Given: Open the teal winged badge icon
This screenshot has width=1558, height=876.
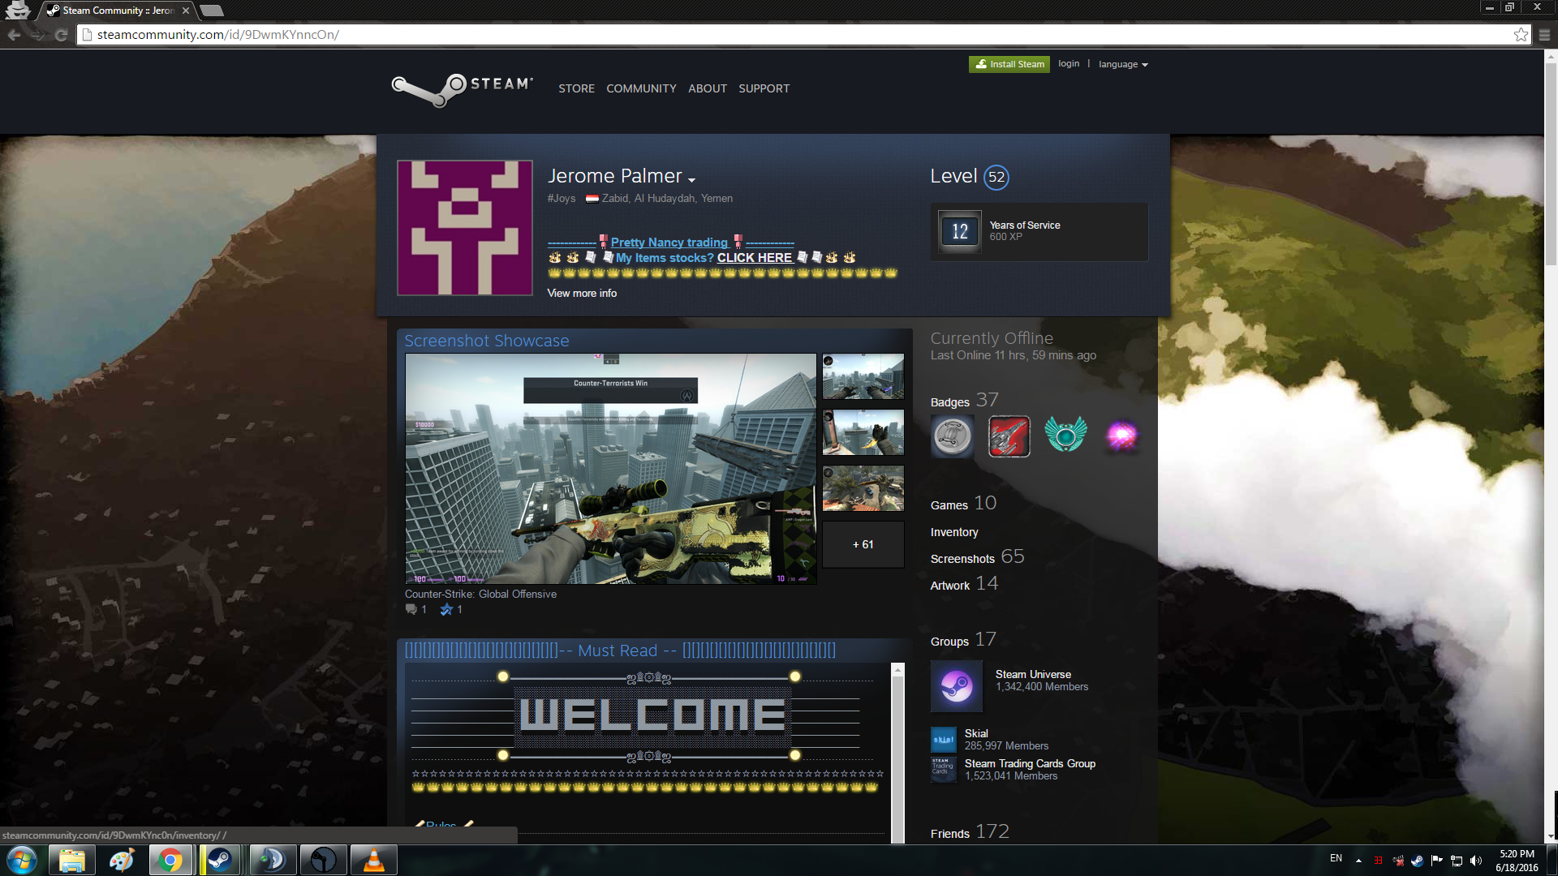Looking at the screenshot, I should point(1065,436).
